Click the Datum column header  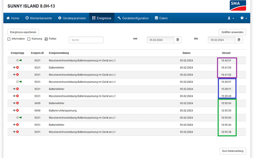186,53
